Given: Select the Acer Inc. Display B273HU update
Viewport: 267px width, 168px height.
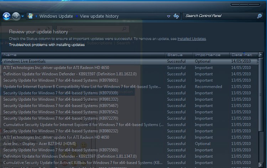Looking at the screenshot, I should (130, 144).
